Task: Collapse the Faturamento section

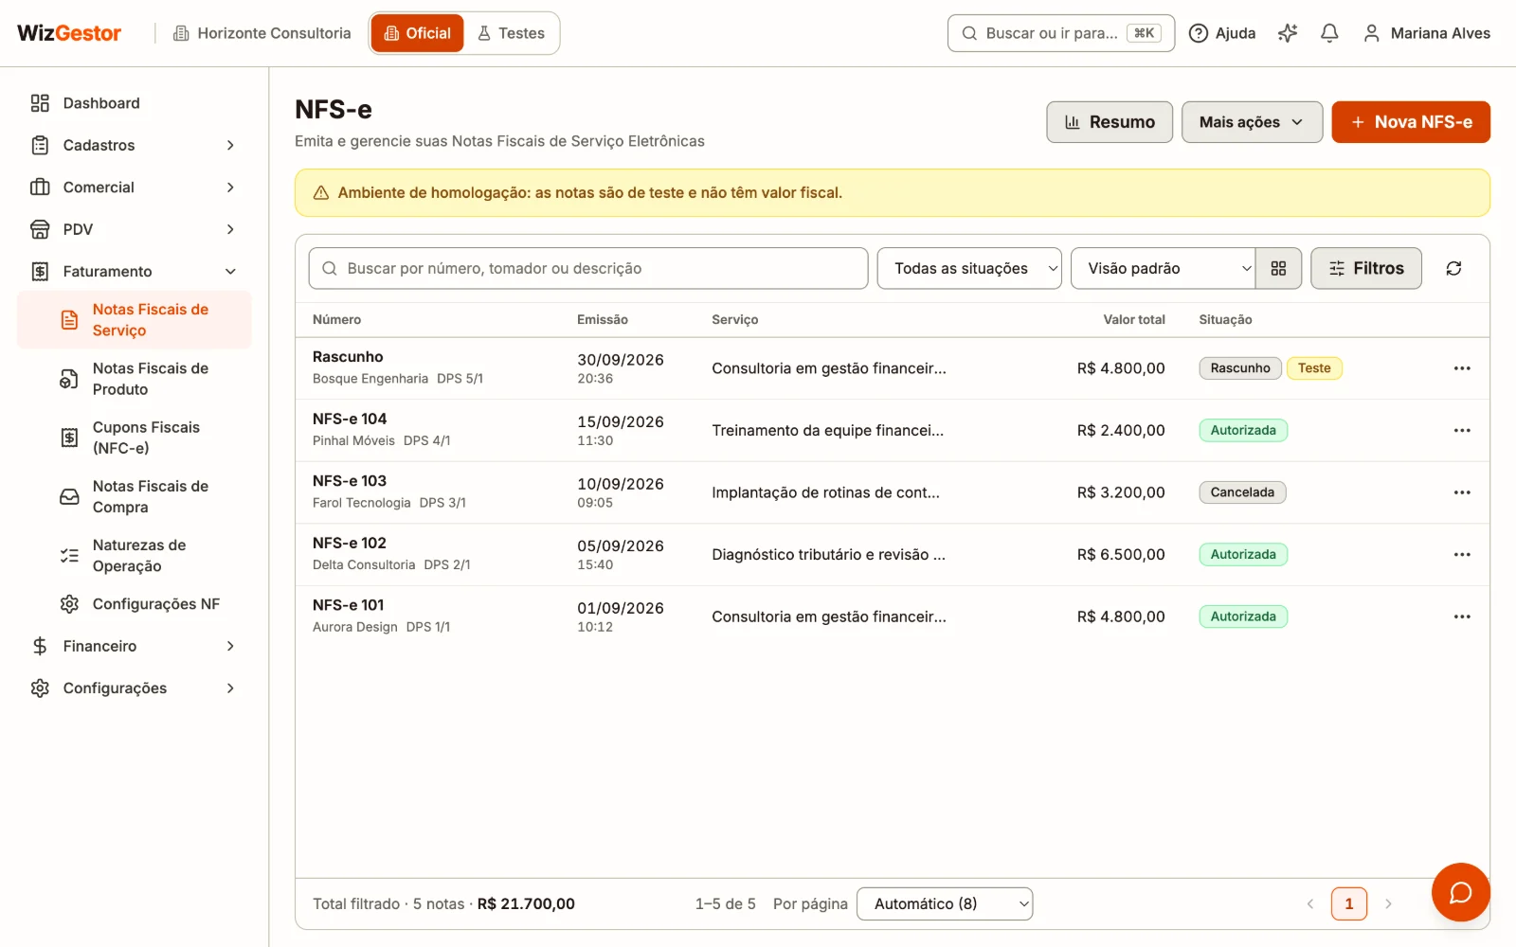Action: [133, 272]
